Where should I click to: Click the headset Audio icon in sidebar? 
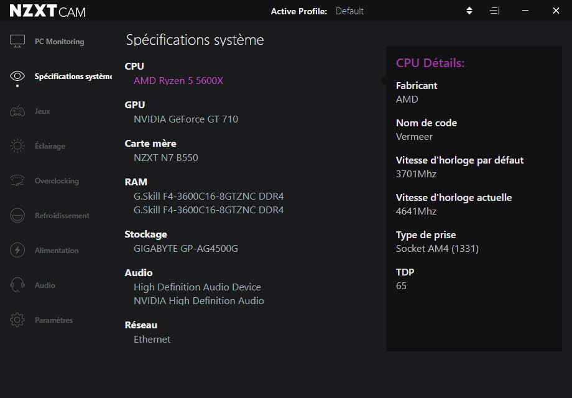click(x=17, y=285)
